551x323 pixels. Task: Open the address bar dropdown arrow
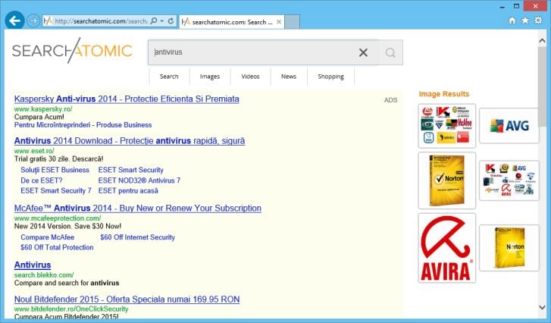point(162,21)
